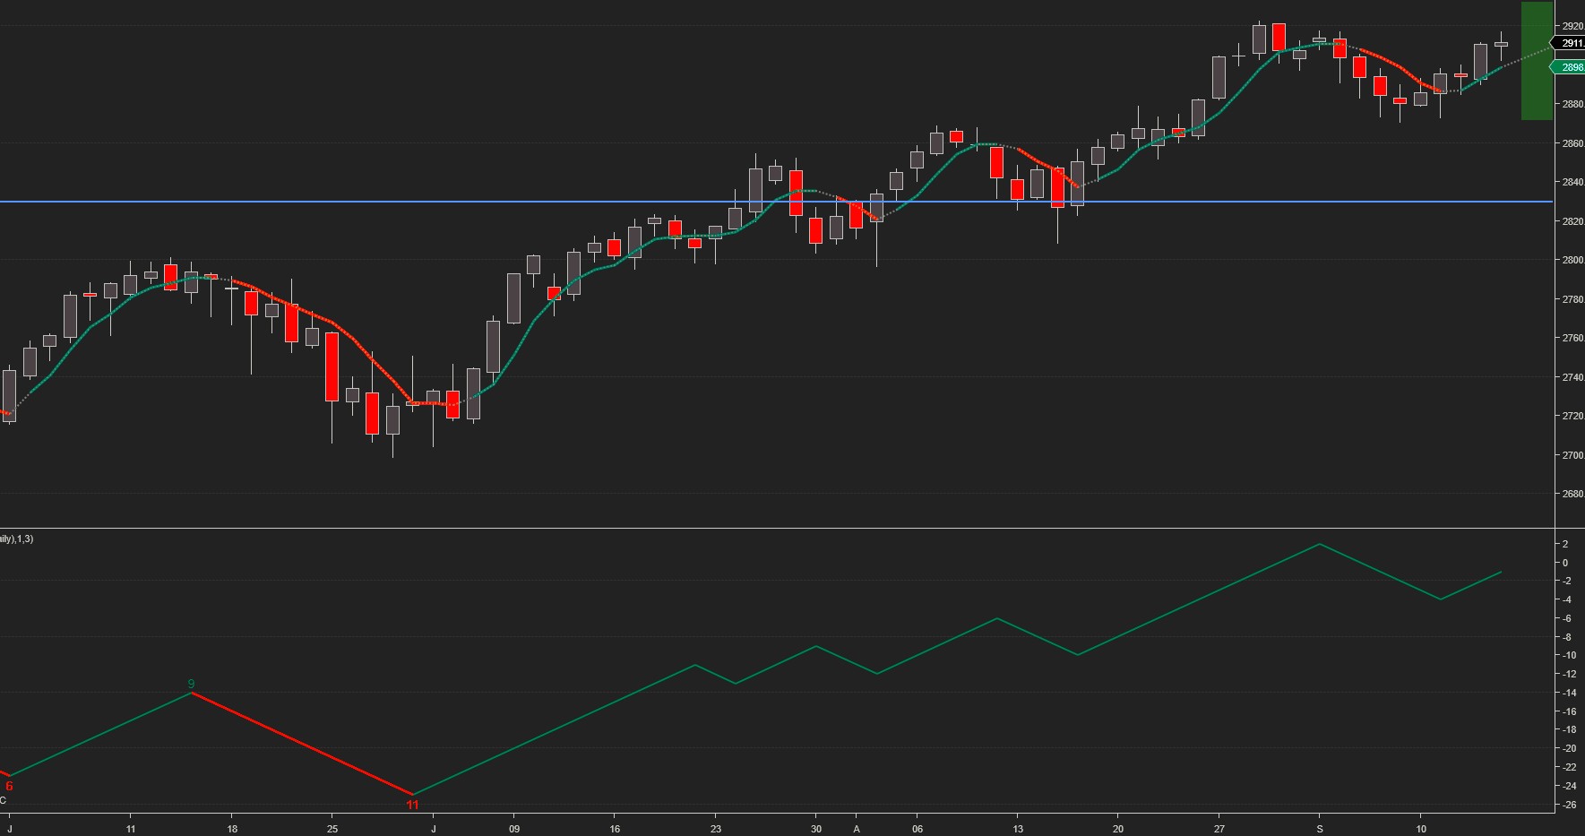
Task: Select the red 11 swing label on the indicator
Action: point(412,805)
